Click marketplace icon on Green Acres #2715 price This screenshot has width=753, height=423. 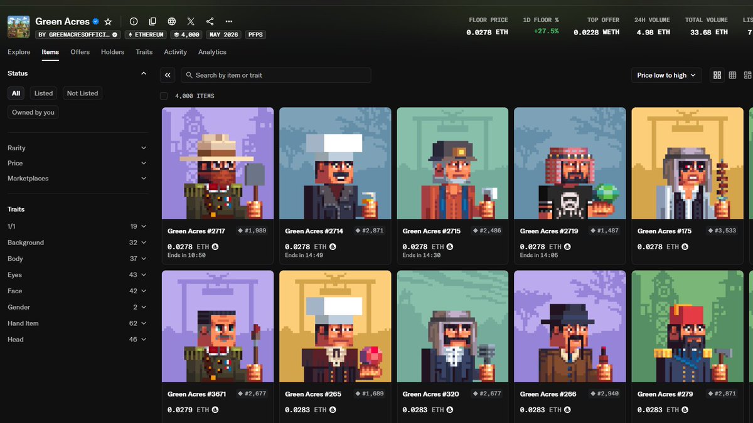(450, 247)
